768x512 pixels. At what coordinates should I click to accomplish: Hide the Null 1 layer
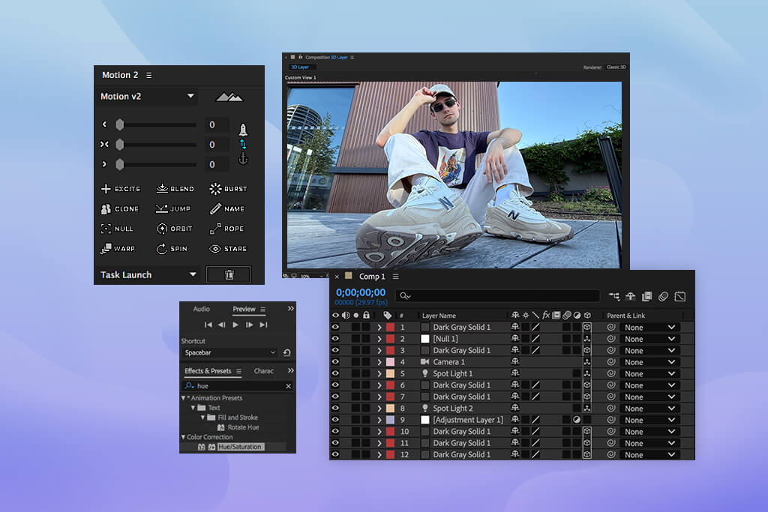pyautogui.click(x=335, y=339)
